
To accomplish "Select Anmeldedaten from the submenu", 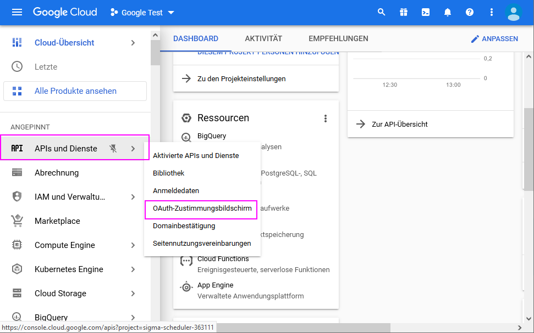I will [202, 190].
